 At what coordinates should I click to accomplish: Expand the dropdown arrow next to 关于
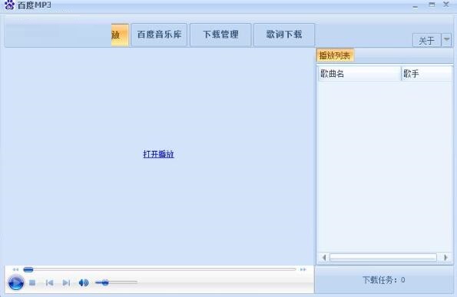(446, 40)
